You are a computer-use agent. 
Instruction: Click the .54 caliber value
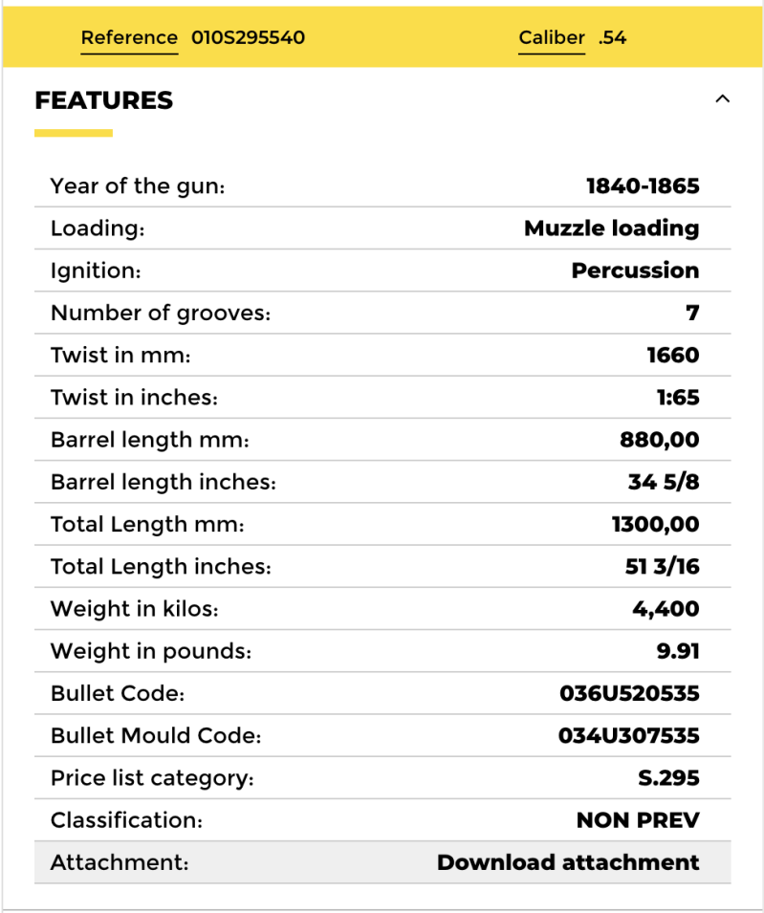(612, 38)
